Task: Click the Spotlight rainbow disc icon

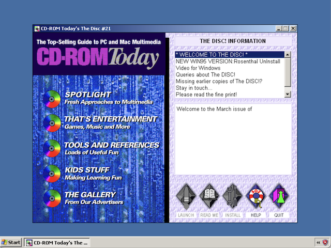Action: pos(52,99)
